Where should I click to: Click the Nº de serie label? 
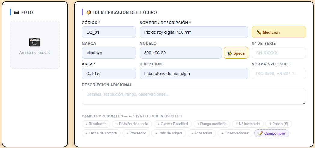click(264, 44)
